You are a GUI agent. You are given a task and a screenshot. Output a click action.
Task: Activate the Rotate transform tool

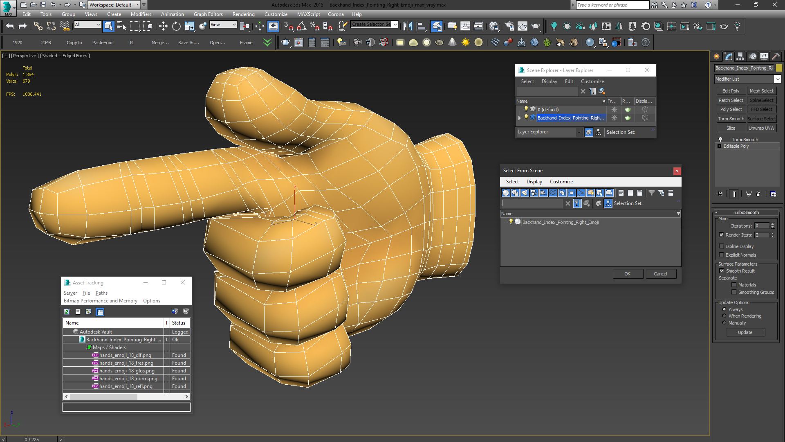pyautogui.click(x=176, y=26)
